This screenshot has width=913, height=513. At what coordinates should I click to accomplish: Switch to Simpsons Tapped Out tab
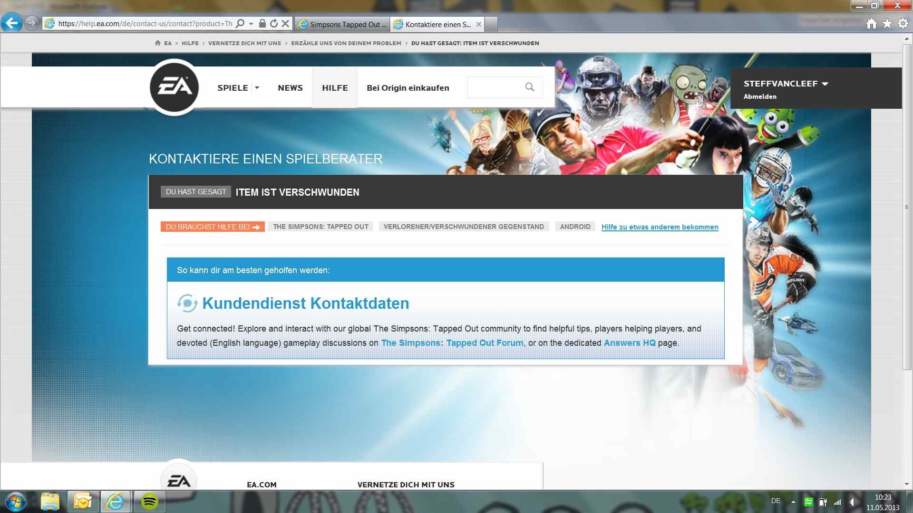(342, 24)
